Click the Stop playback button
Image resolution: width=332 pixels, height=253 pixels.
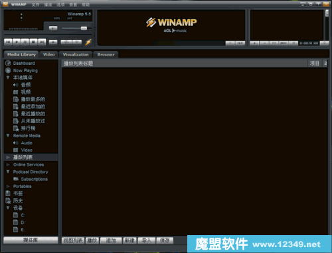(33, 42)
